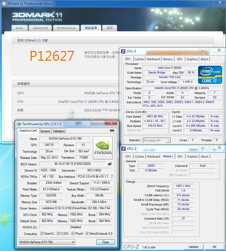Open About tab in upper CPU-Z window
226x251 pixels.
point(204,59)
